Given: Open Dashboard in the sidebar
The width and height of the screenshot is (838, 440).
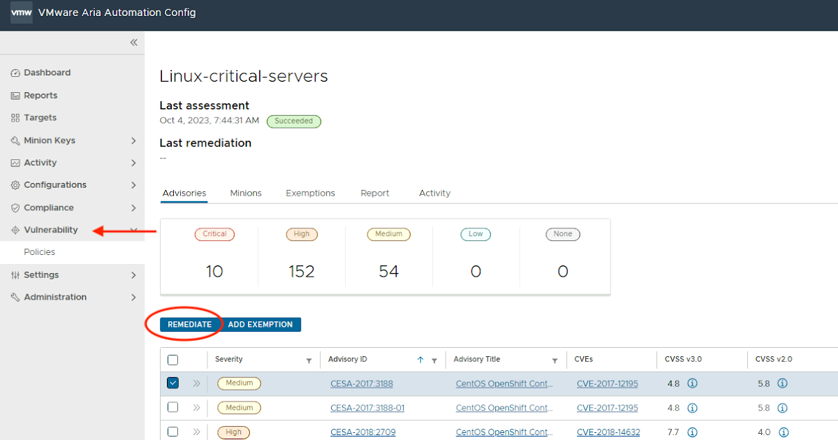Looking at the screenshot, I should (x=47, y=73).
